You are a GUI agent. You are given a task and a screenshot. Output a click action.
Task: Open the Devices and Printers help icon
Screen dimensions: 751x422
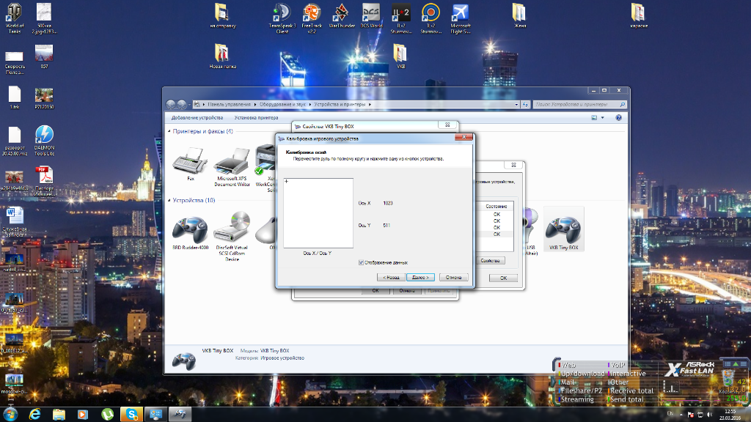[x=618, y=118]
